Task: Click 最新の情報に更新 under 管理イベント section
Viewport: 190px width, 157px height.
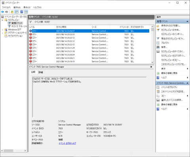Action: pos(169,73)
